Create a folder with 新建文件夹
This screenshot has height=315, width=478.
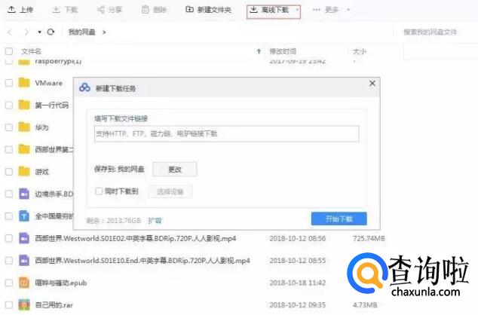pyautogui.click(x=209, y=10)
